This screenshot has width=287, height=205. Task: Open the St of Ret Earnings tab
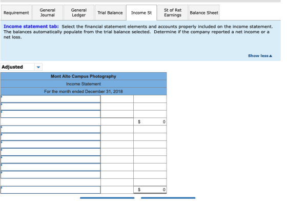(x=173, y=13)
